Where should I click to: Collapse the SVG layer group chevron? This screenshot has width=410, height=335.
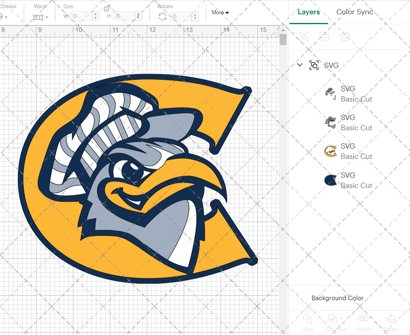tap(299, 65)
